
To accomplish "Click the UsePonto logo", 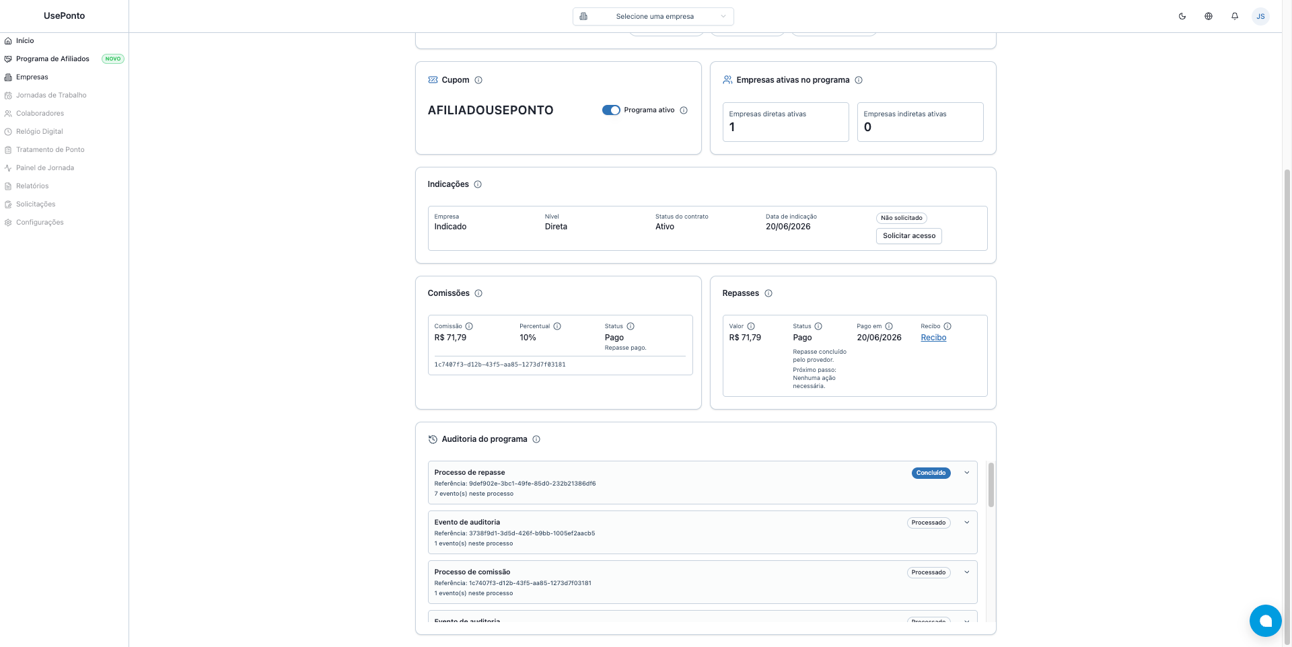I will [64, 16].
